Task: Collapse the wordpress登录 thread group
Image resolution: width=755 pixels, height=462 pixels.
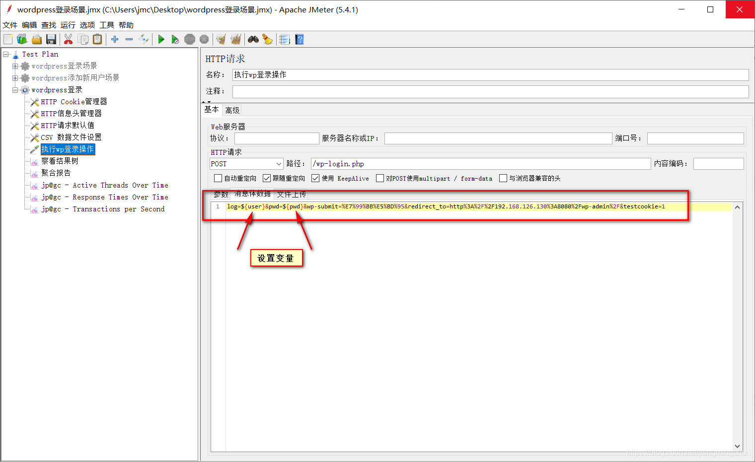Action: (x=15, y=90)
